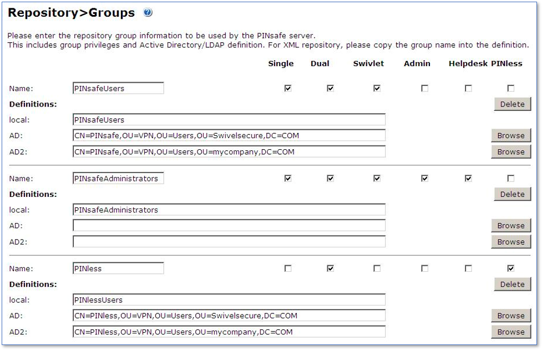542x350 pixels.
Task: Toggle Dual checkbox for PINsafeUsers group
Action: coord(331,88)
